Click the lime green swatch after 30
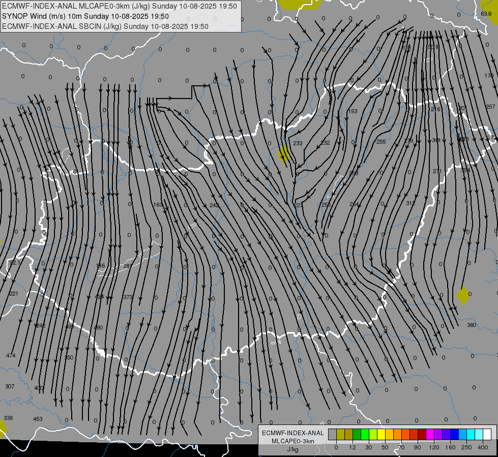 coord(373,434)
